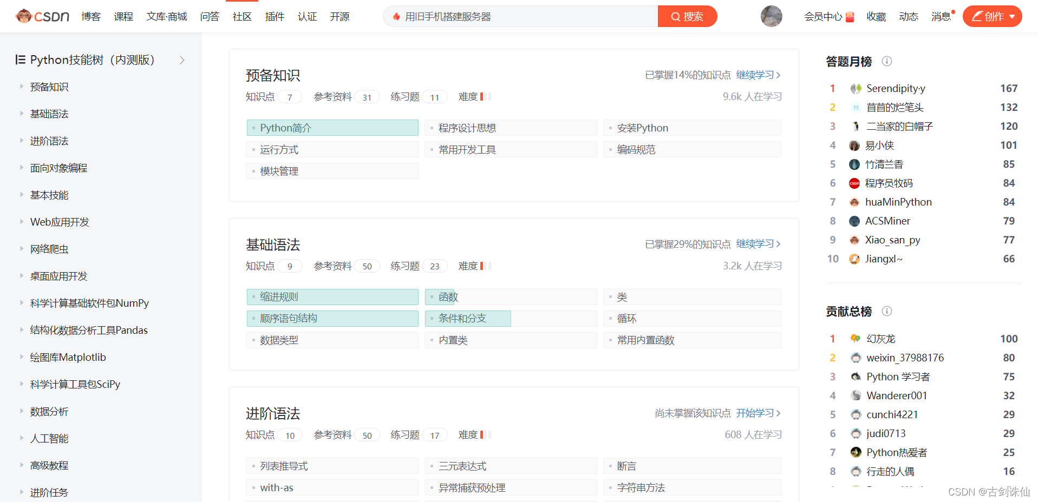1038x502 pixels.
Task: Open 竹清兰香 avatar icon
Action: 854,164
